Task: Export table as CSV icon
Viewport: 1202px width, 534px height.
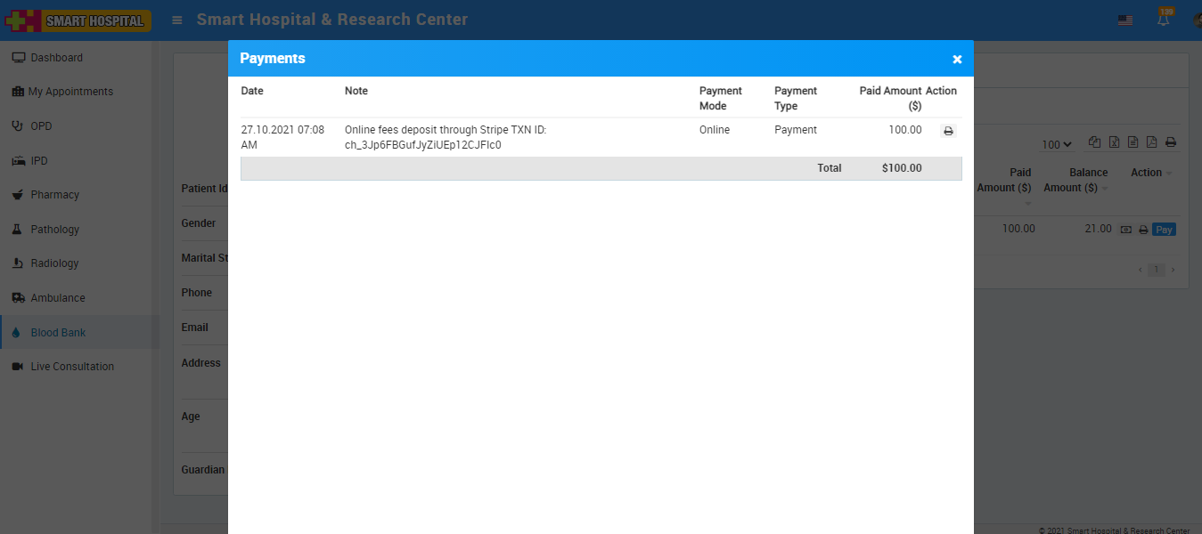Action: 1132,142
